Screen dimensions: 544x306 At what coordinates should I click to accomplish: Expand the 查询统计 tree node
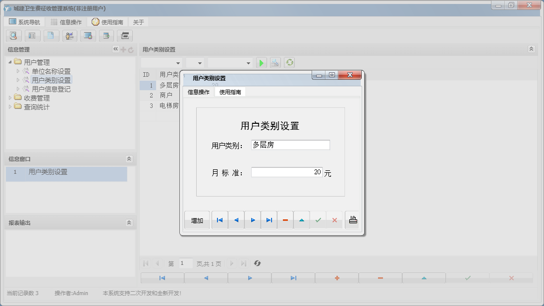pyautogui.click(x=9, y=106)
